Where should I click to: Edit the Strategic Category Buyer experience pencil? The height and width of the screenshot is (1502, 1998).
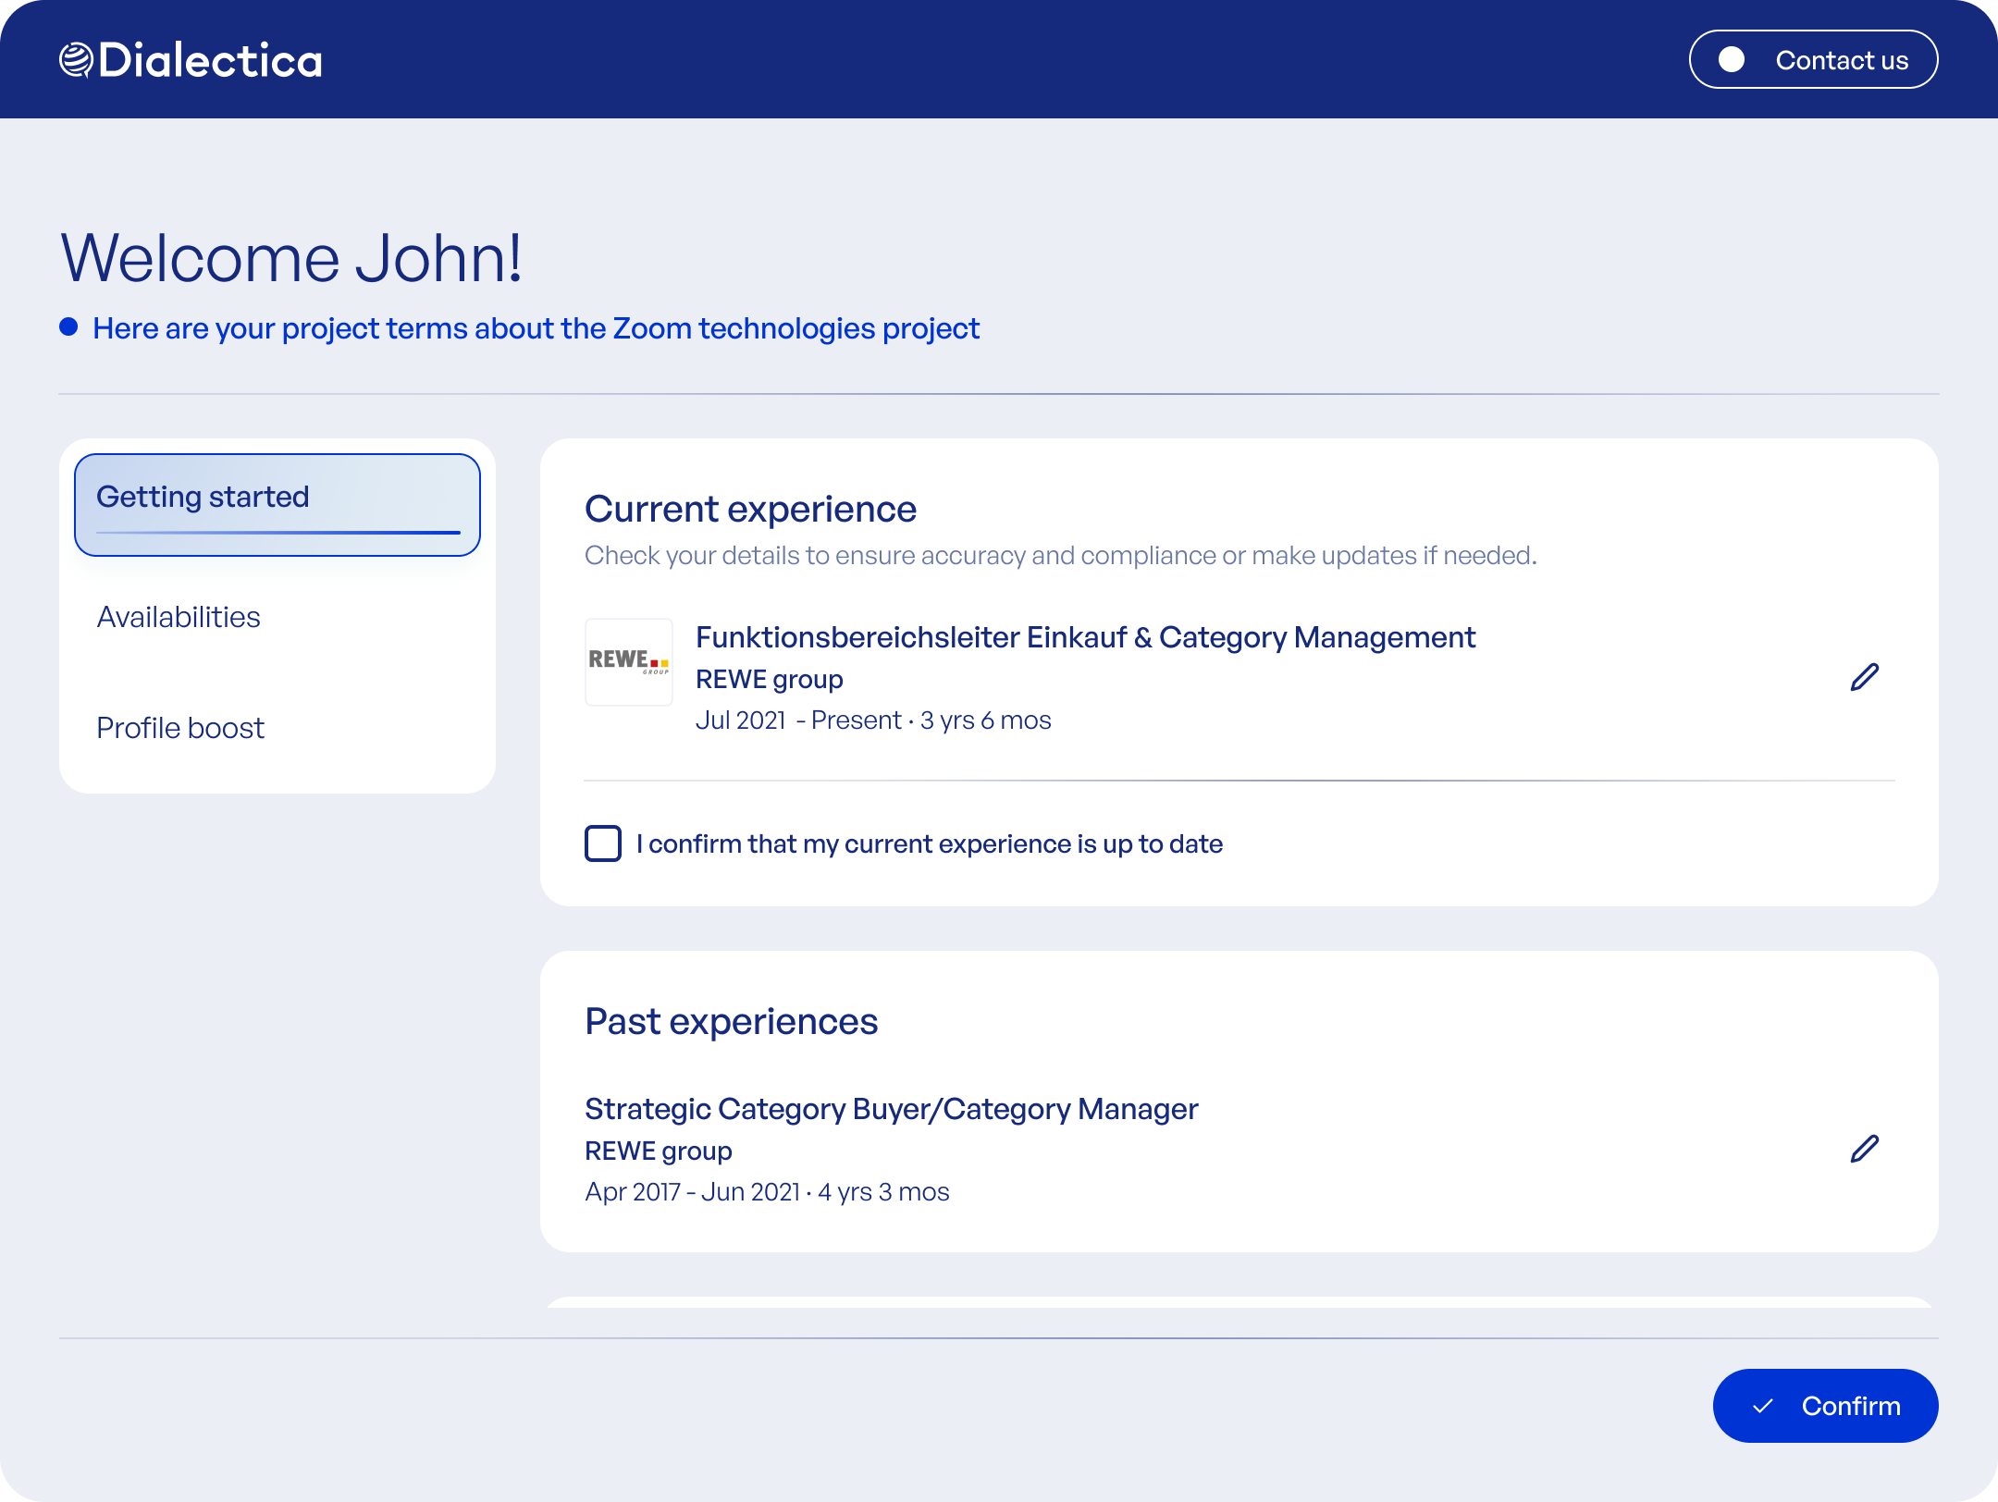(x=1864, y=1149)
